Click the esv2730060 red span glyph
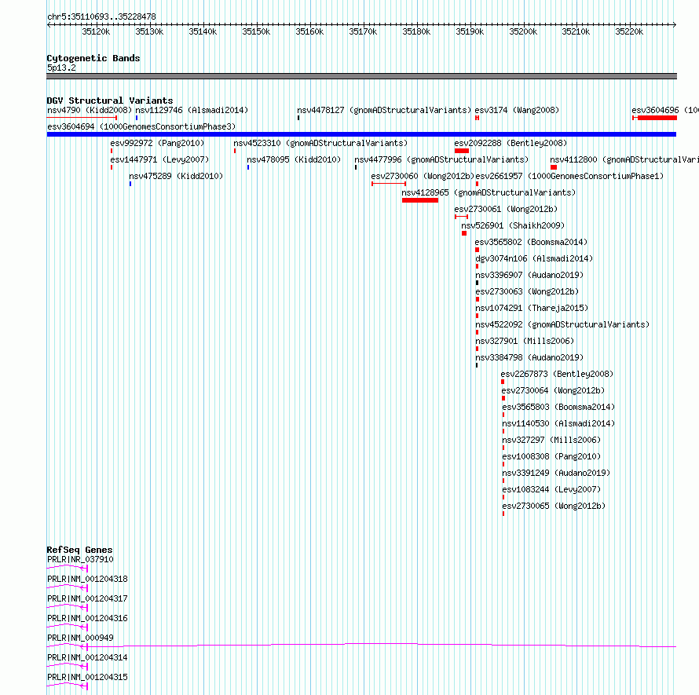This screenshot has width=699, height=695. point(389,184)
